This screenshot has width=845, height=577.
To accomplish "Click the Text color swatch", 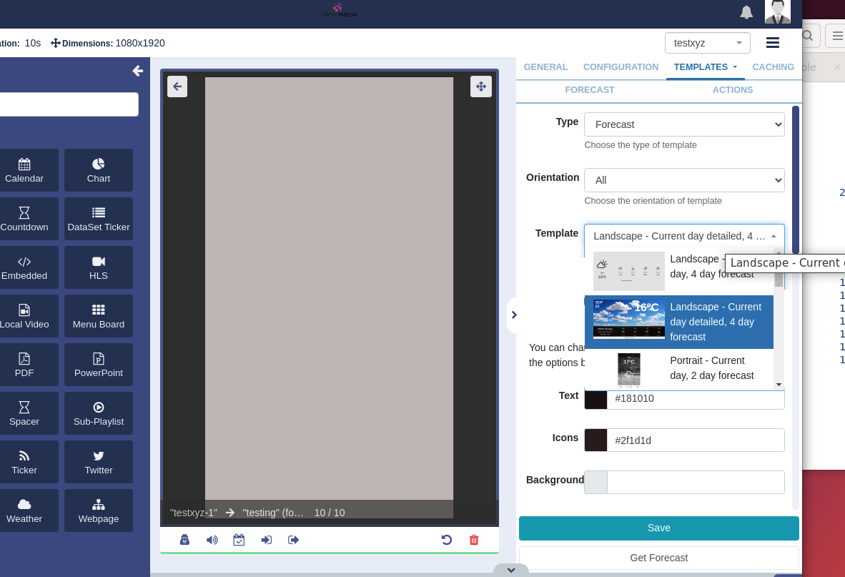I will pyautogui.click(x=596, y=399).
